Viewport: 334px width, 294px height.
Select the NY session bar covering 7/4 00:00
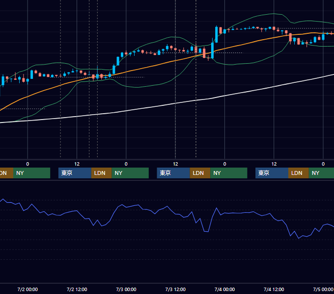tap(229, 173)
